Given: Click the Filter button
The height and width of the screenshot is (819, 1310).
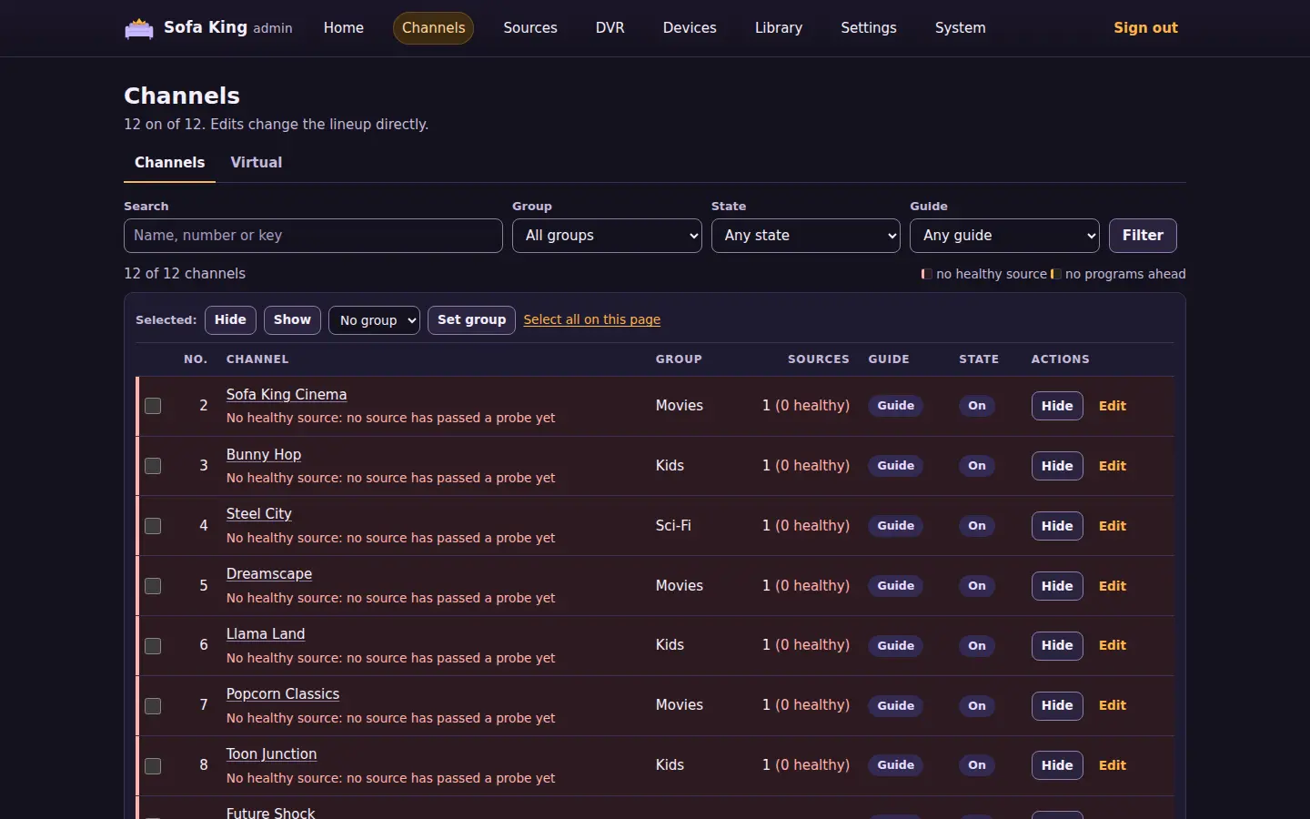Looking at the screenshot, I should click(1143, 236).
